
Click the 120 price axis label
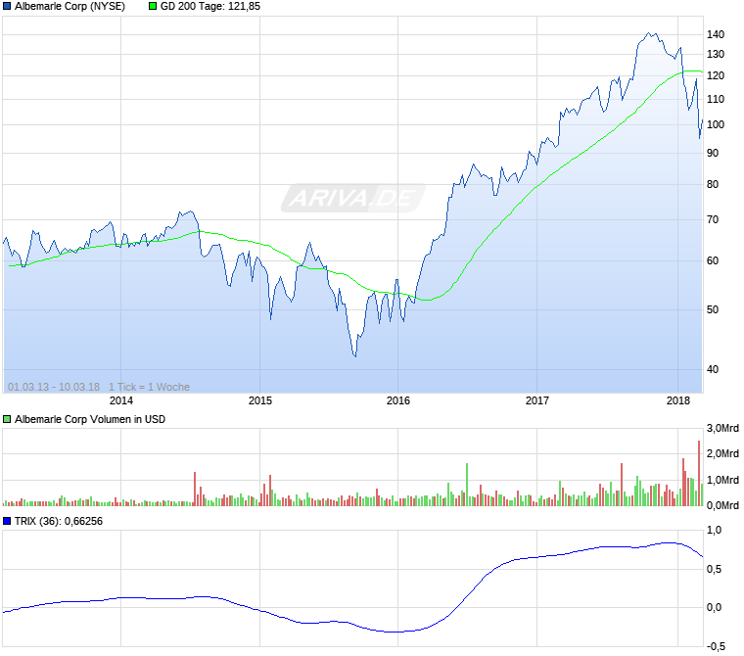point(716,76)
